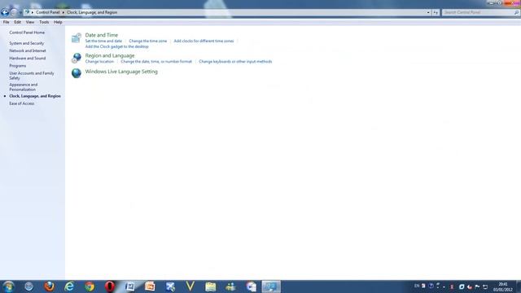521x293 pixels.
Task: Select Clock, Language, and Region in sidebar
Action: pos(35,96)
